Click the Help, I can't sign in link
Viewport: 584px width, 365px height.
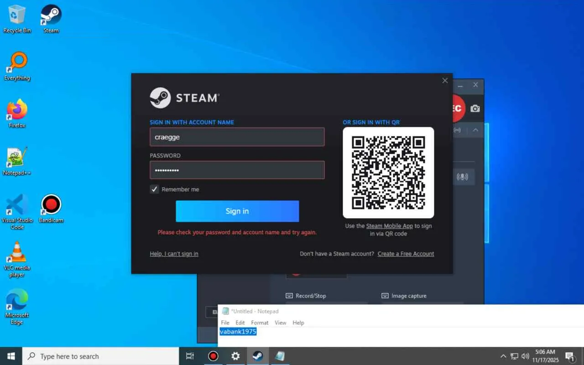tap(174, 254)
